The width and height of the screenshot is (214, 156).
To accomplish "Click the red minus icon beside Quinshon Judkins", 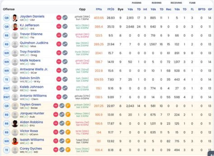I will coord(59,44).
